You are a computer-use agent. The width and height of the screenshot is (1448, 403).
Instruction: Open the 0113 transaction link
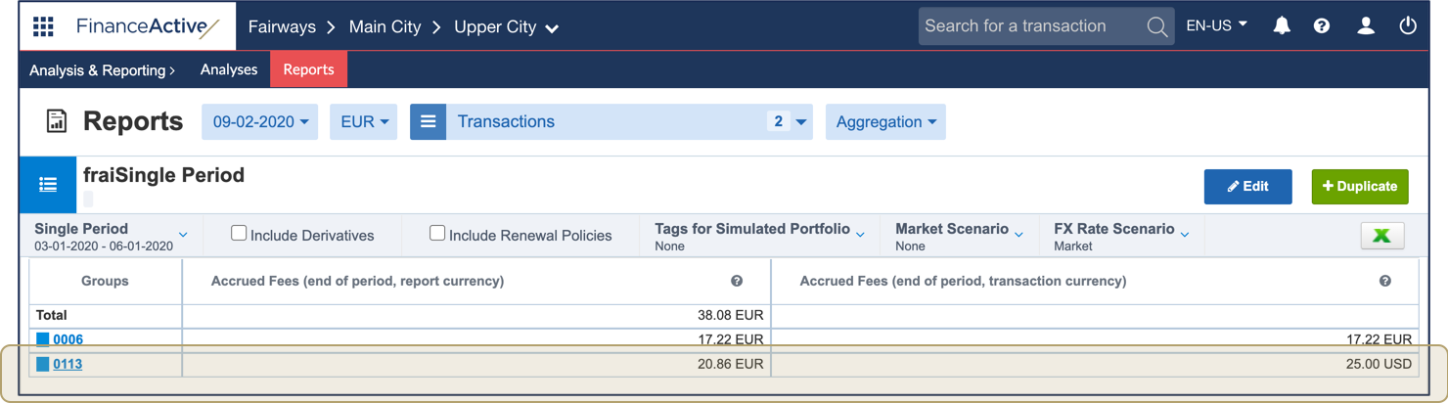[x=68, y=365]
